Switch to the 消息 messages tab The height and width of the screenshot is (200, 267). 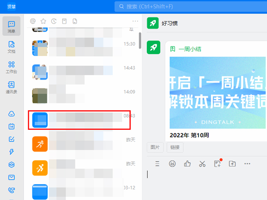click(12, 27)
